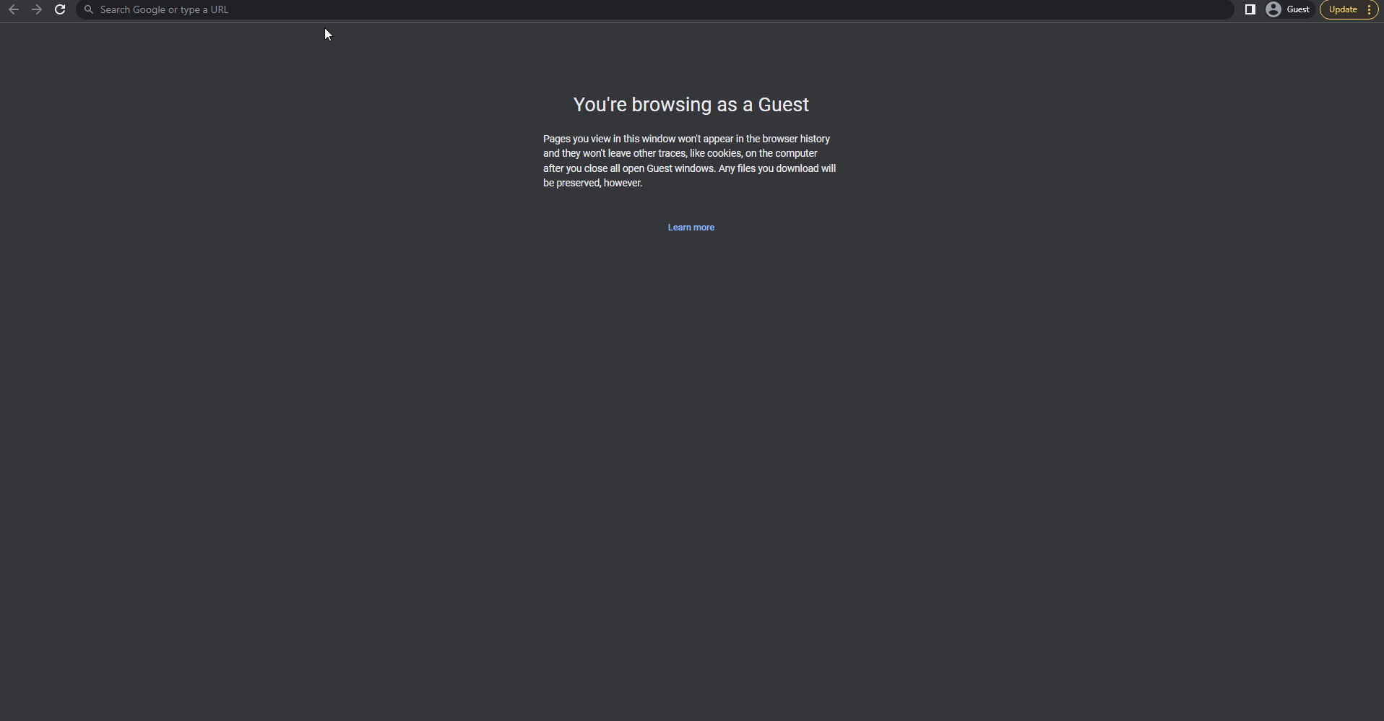
Task: Go forward using the forward arrow
Action: (37, 9)
